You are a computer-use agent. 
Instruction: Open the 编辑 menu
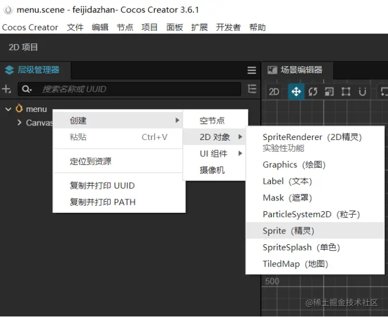(x=100, y=27)
